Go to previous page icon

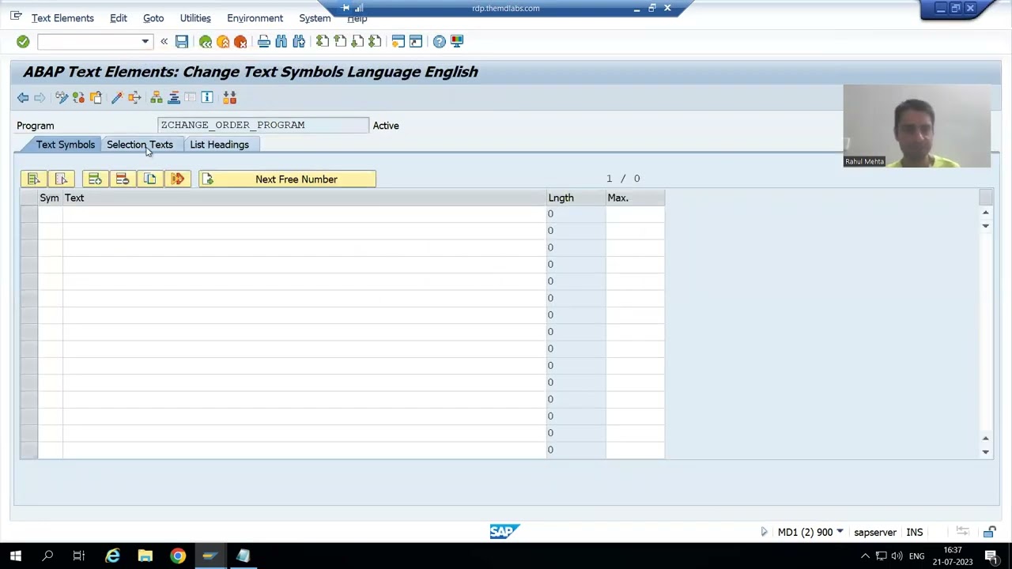point(340,41)
